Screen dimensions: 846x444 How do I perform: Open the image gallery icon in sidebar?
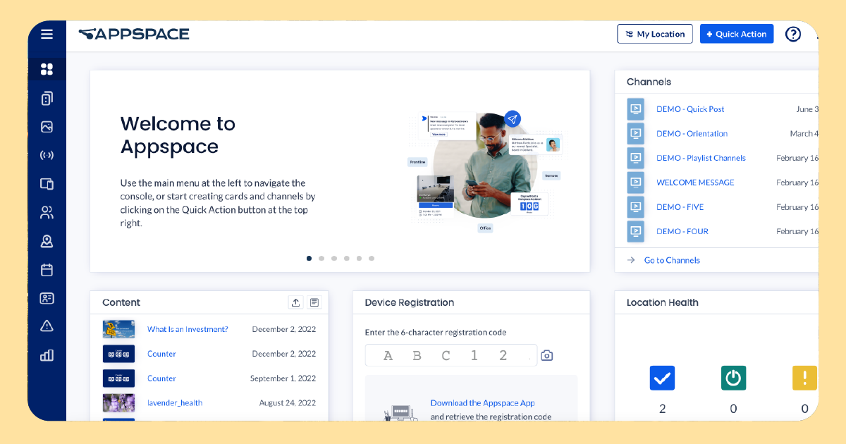pyautogui.click(x=47, y=127)
